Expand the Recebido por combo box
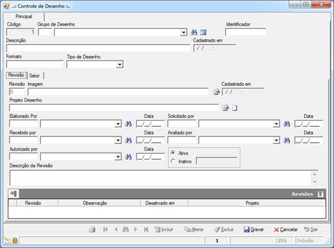Viewport: 334px width, 248px height. pyautogui.click(x=118, y=140)
